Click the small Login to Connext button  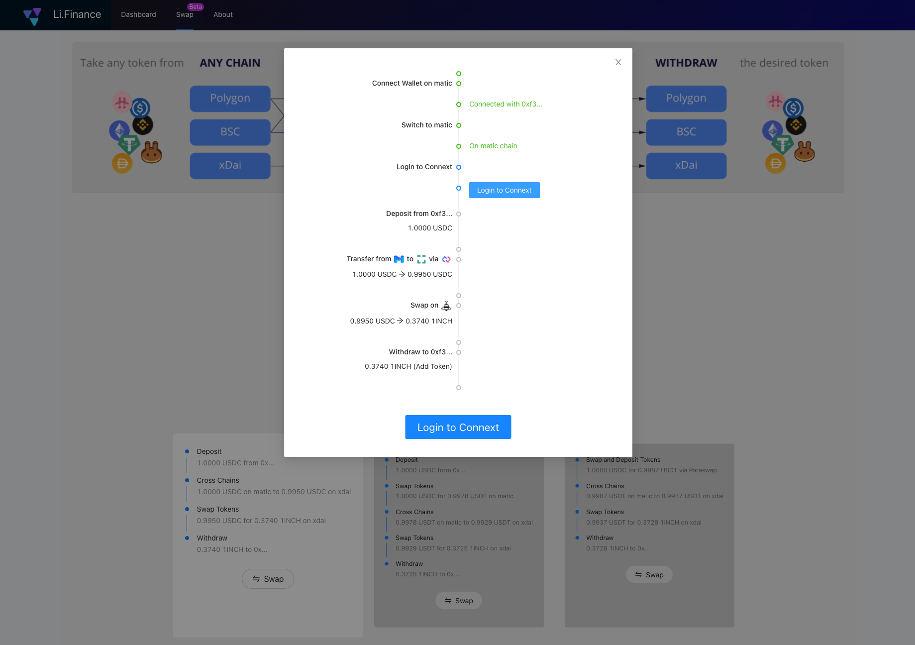(505, 190)
